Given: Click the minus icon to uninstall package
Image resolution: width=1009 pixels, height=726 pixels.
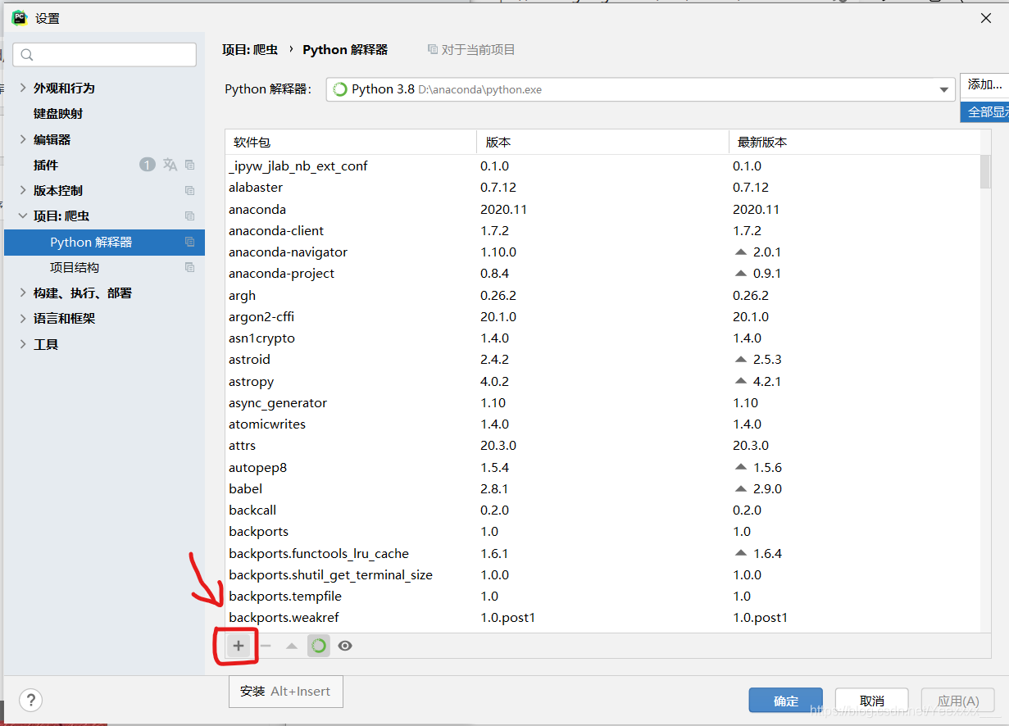Looking at the screenshot, I should tap(266, 646).
